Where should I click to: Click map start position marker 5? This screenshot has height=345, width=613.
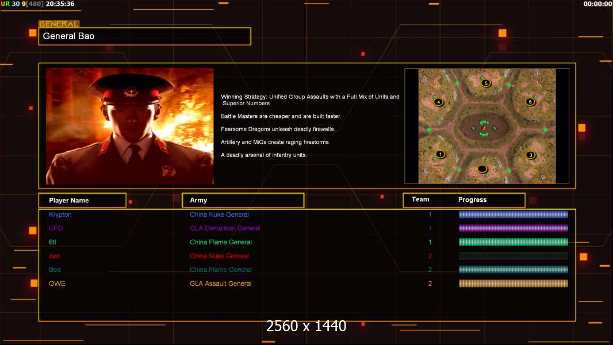(x=486, y=83)
